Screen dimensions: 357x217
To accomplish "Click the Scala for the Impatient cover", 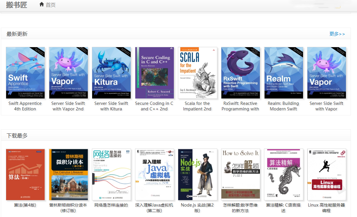I will 197,73.
